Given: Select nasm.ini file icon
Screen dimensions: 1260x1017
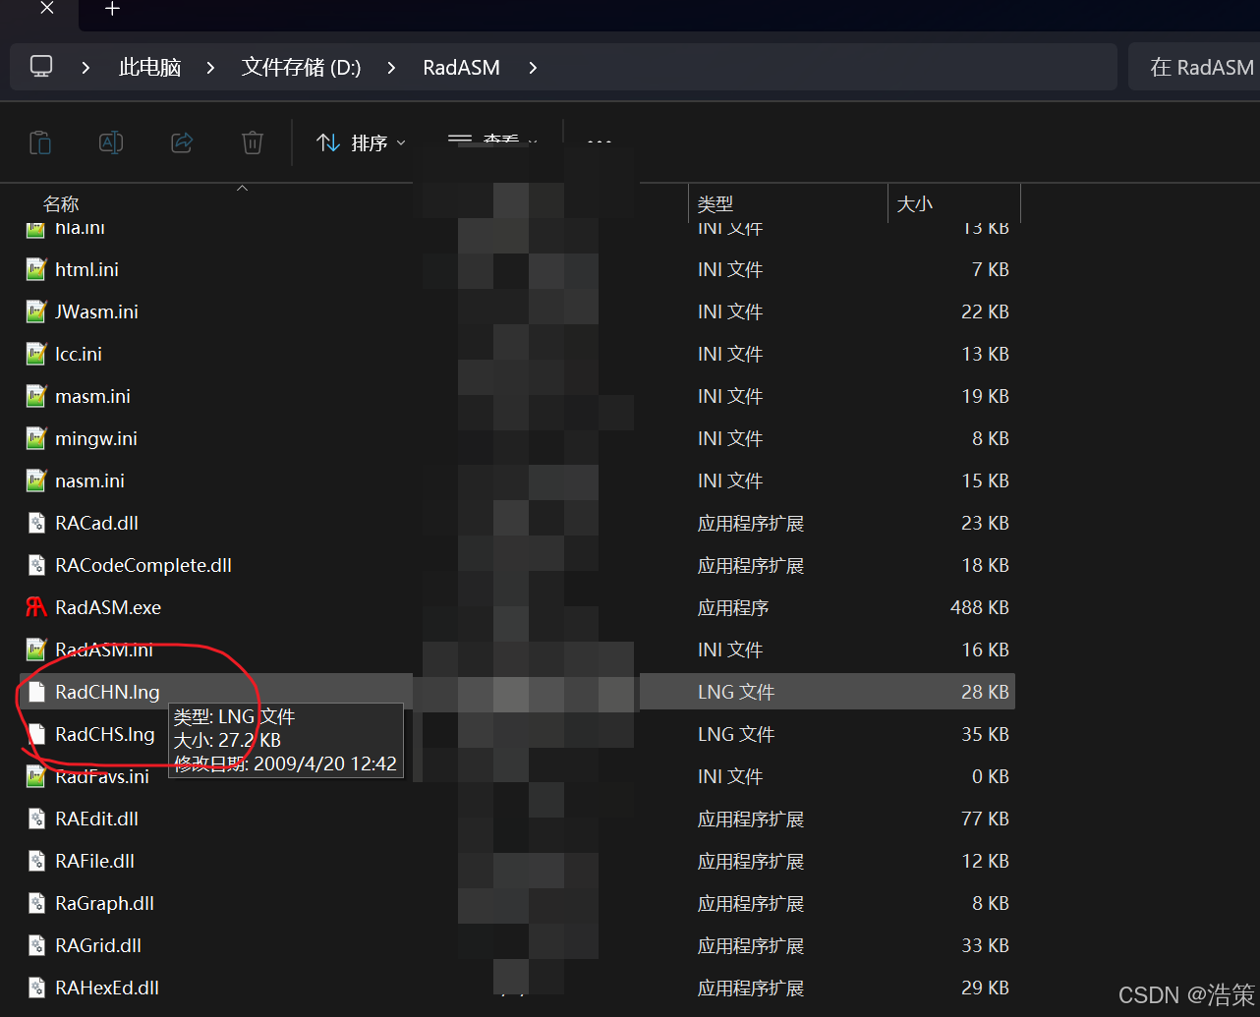Looking at the screenshot, I should [x=36, y=480].
